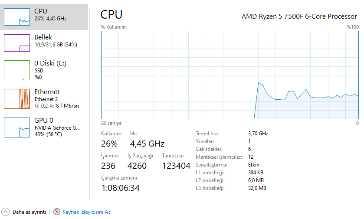Select the SSD disk entry label

39,70
